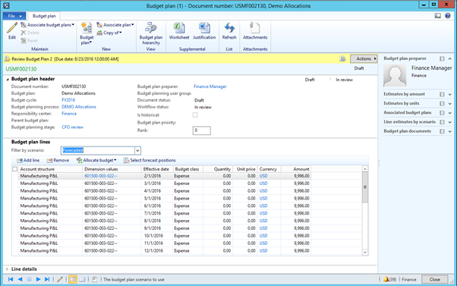Go to the first record arrow
Screen dimensions: 457x286
coord(11,279)
